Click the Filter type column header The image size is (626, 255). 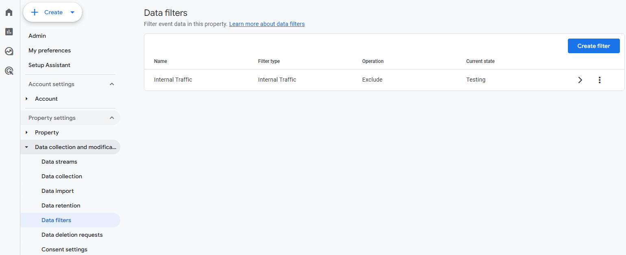click(269, 61)
